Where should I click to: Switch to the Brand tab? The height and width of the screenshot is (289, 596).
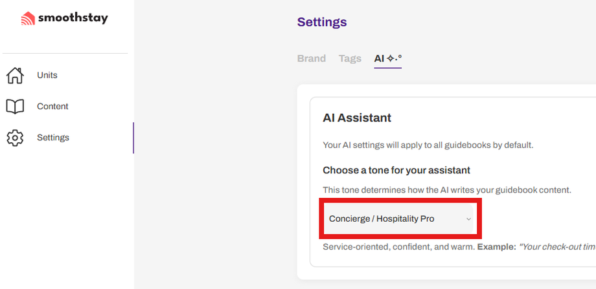click(311, 58)
